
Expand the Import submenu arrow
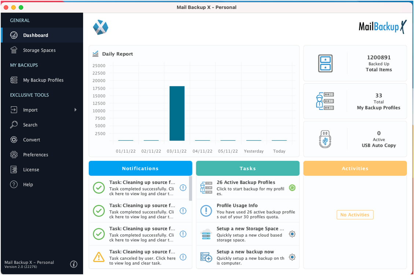pyautogui.click(x=76, y=110)
